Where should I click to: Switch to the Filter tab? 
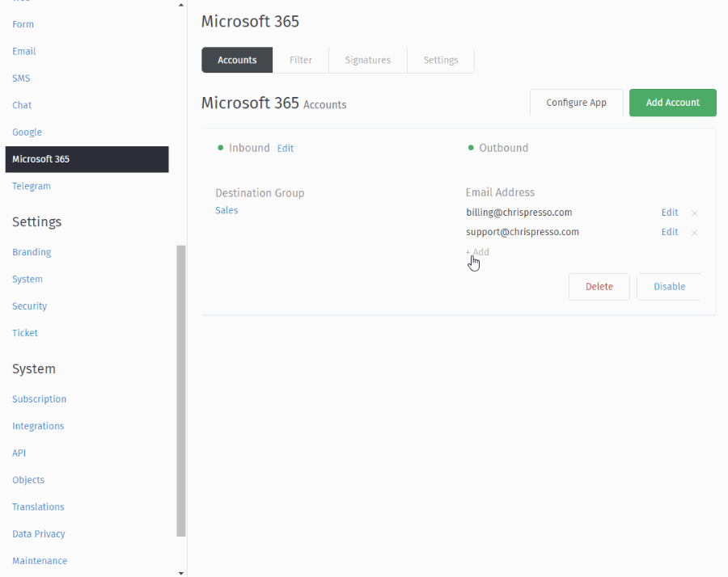pos(300,60)
